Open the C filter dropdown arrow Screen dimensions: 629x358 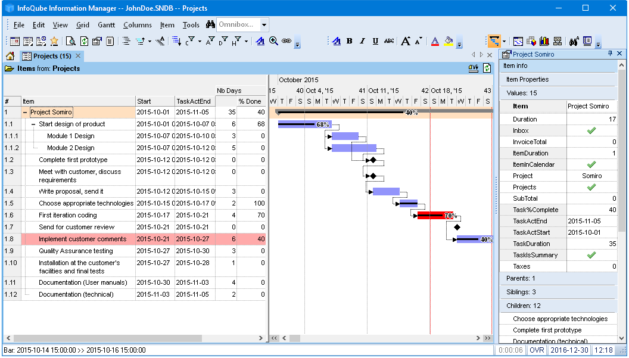coord(200,41)
